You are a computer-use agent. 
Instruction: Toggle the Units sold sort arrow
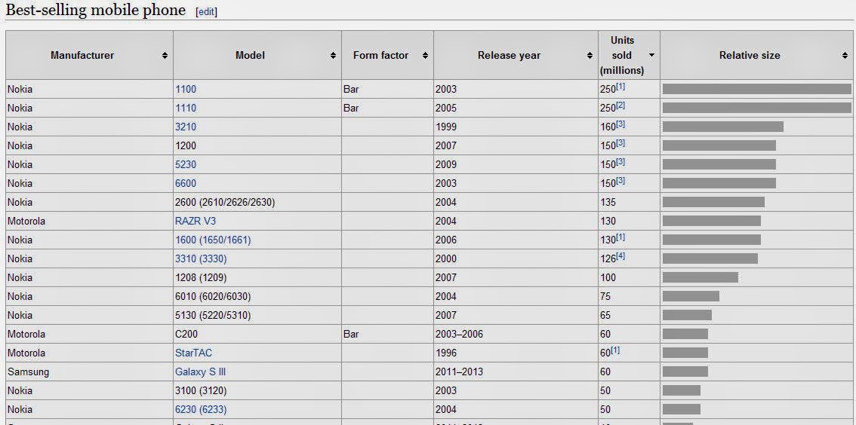(651, 56)
